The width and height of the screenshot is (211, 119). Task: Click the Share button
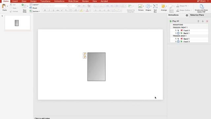click(x=201, y=1)
